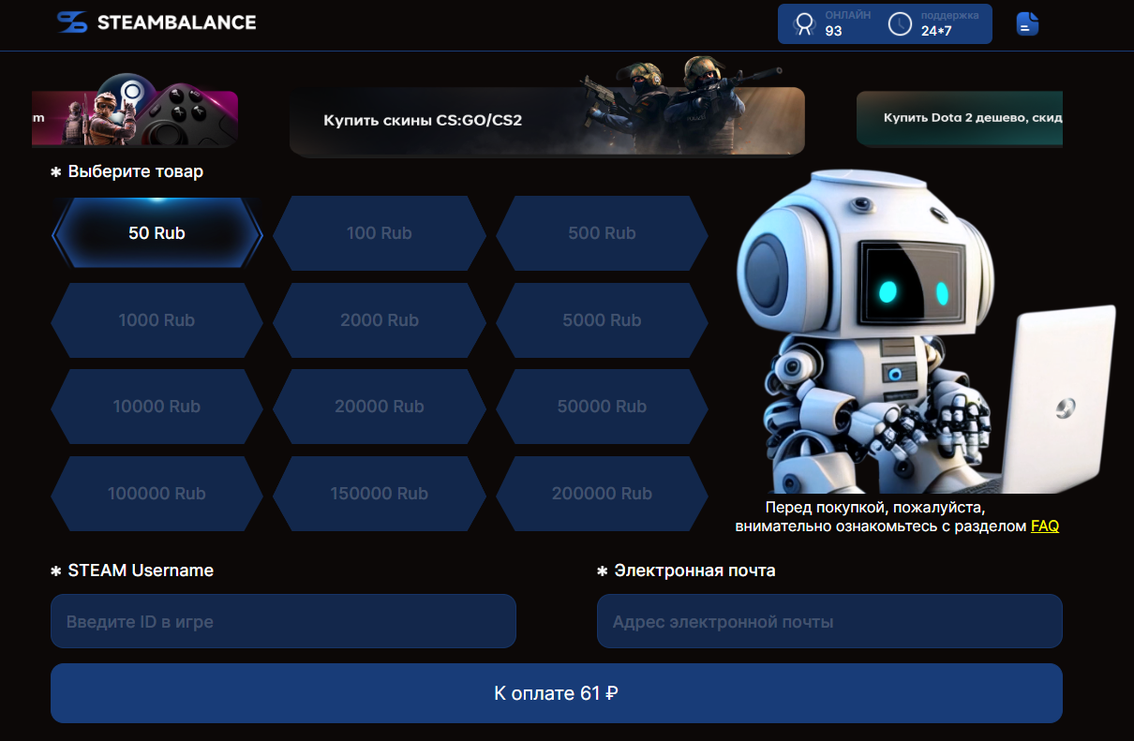Select the 20000 Rub option
The image size is (1134, 741).
coord(380,407)
